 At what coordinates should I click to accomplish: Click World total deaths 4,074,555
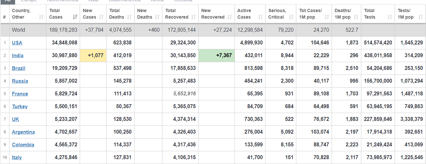click(120, 30)
